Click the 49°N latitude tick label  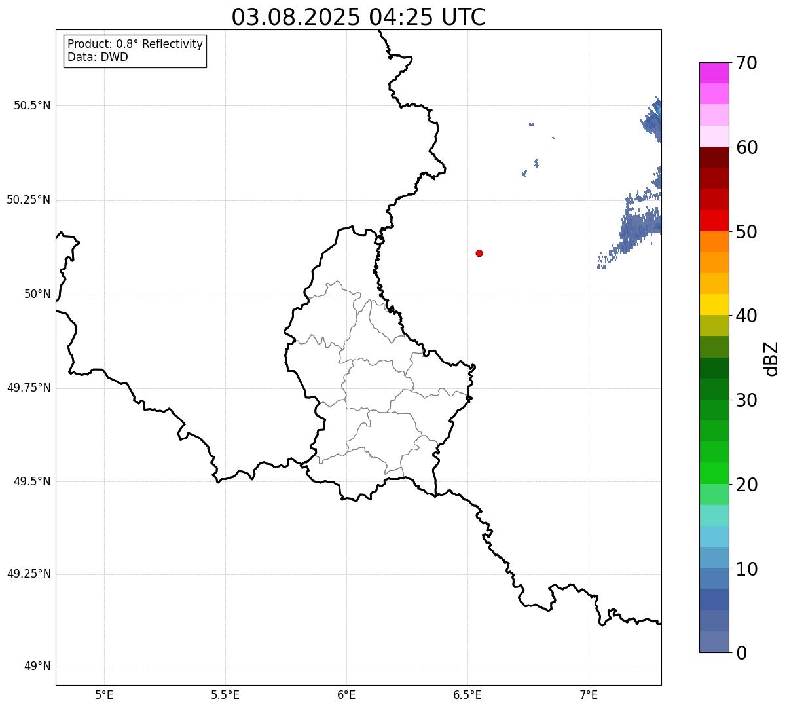(x=37, y=667)
